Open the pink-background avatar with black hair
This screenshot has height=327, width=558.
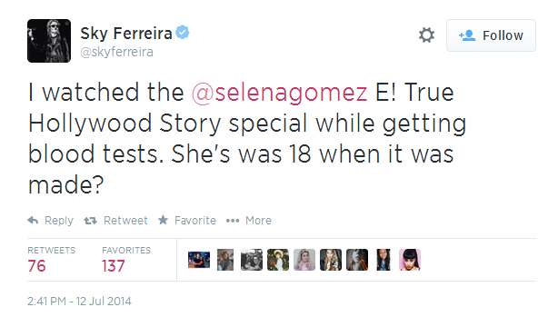pyautogui.click(x=410, y=260)
